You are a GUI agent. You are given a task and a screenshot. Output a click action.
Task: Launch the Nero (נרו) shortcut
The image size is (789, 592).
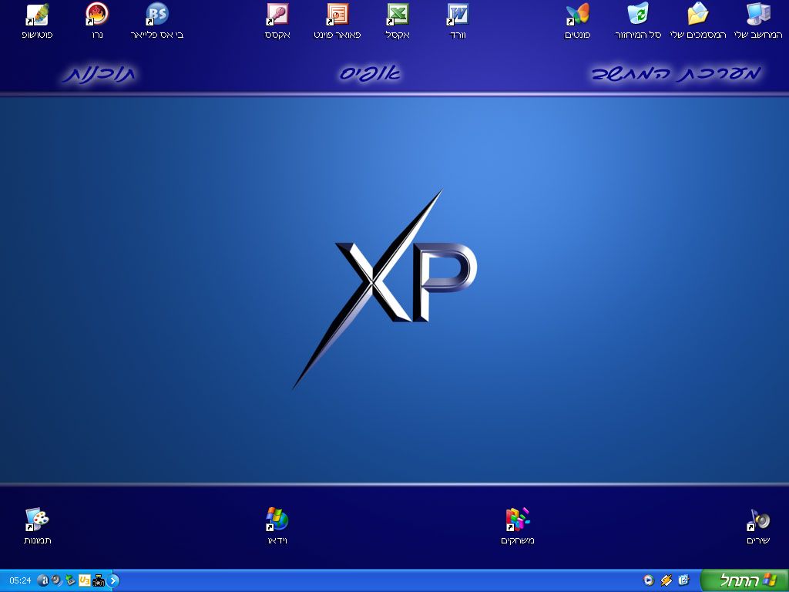pos(97,21)
